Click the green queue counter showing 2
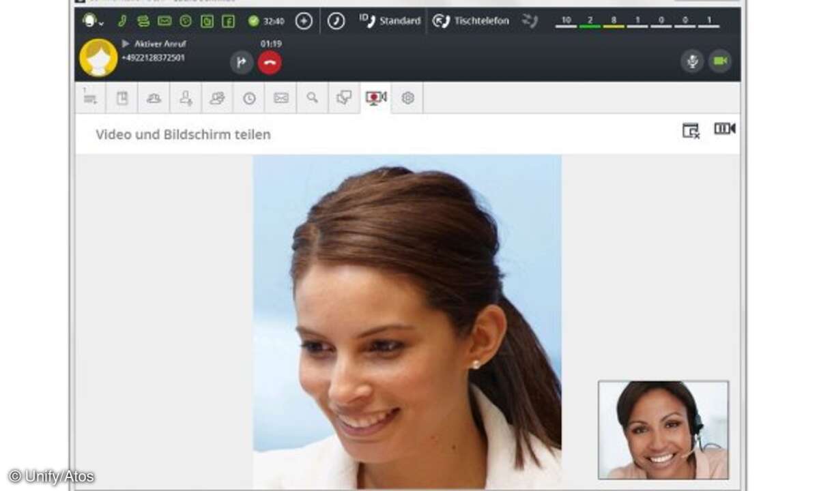This screenshot has width=819, height=491. tap(590, 21)
